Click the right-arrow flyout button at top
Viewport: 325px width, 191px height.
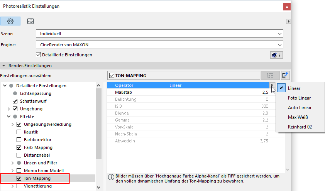coord(288,21)
